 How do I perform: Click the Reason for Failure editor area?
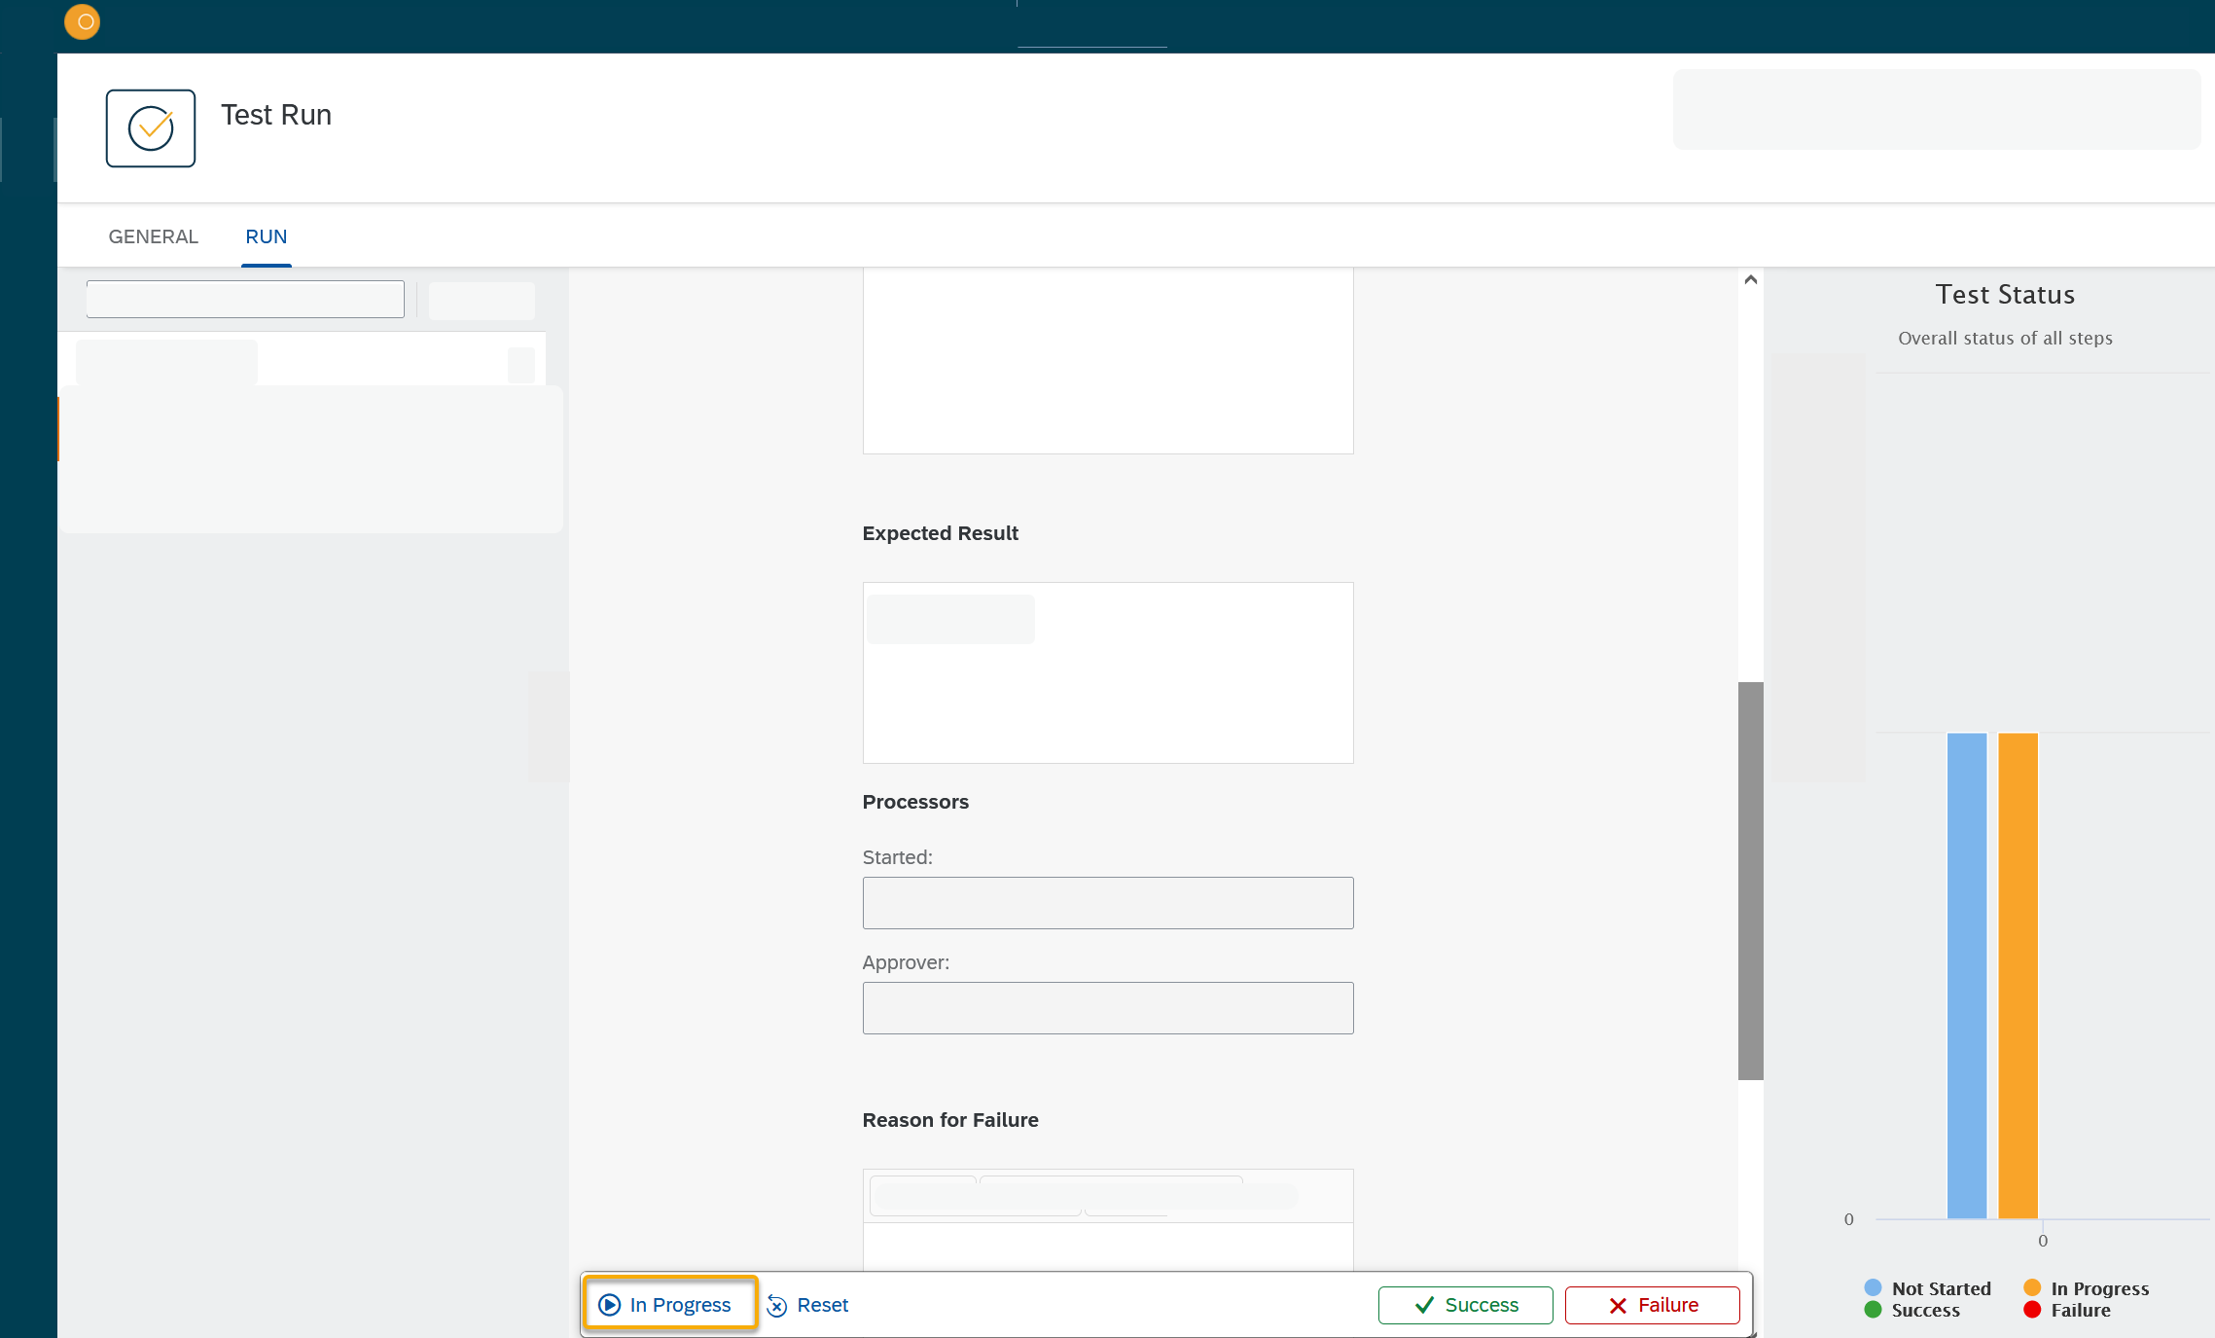1108,1248
